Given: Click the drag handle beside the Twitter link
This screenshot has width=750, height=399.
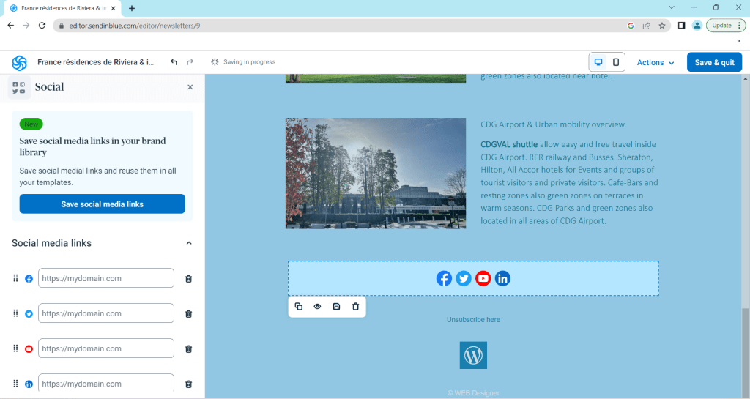Looking at the screenshot, I should tap(15, 313).
